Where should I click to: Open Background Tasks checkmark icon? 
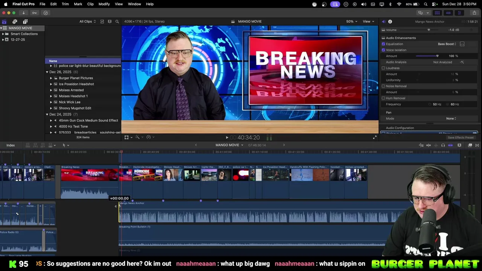coord(46,13)
